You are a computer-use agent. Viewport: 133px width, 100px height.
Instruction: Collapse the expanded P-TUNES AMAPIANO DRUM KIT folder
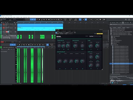(110, 35)
